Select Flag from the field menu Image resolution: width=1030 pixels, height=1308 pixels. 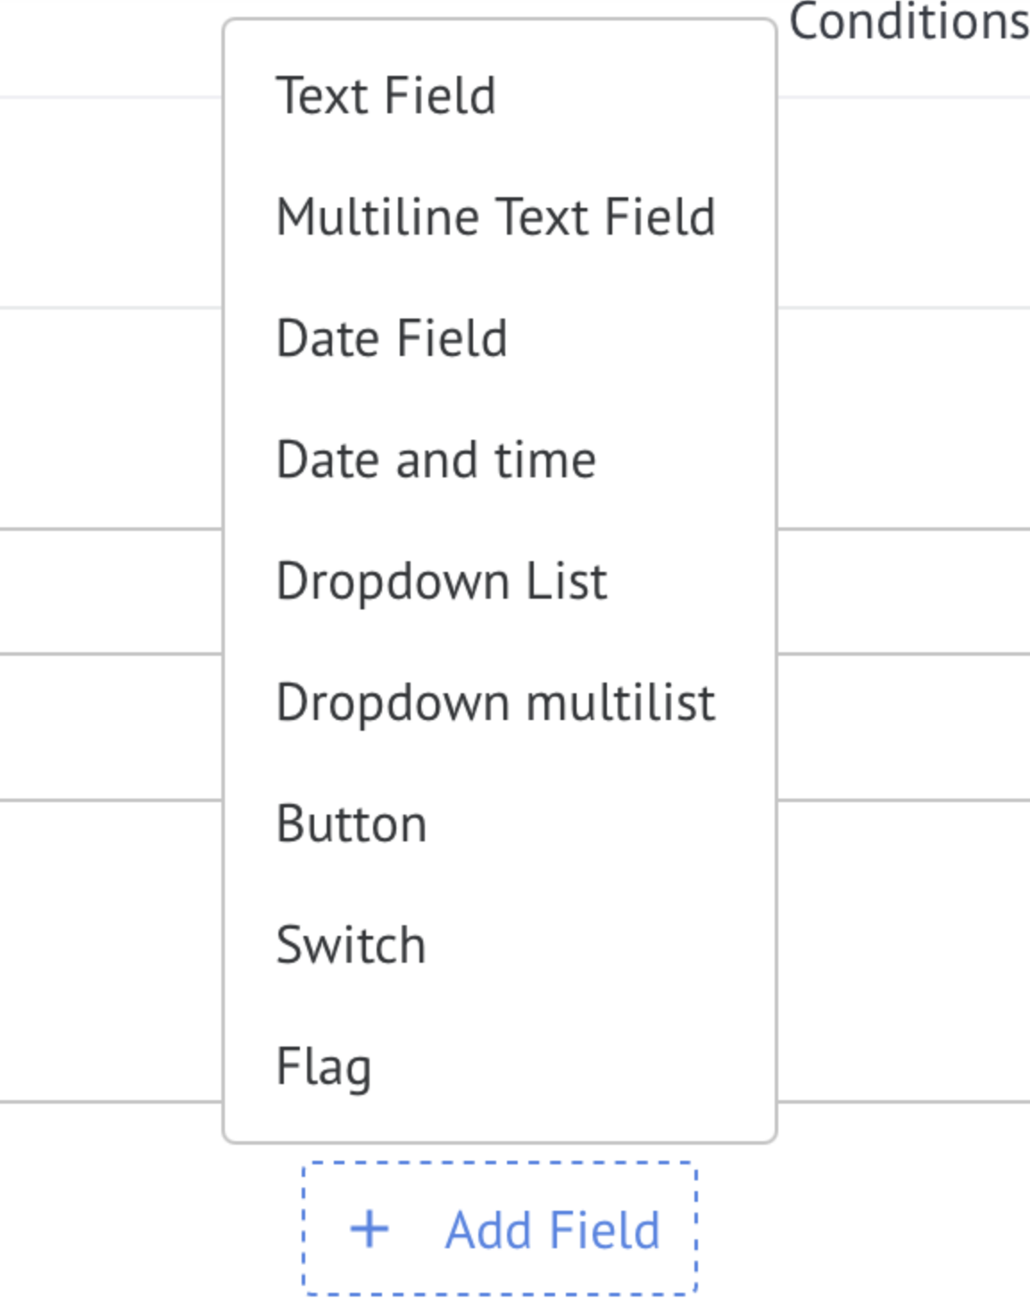(499, 1066)
